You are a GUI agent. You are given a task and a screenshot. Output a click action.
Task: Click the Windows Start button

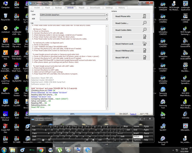tap(4, 150)
